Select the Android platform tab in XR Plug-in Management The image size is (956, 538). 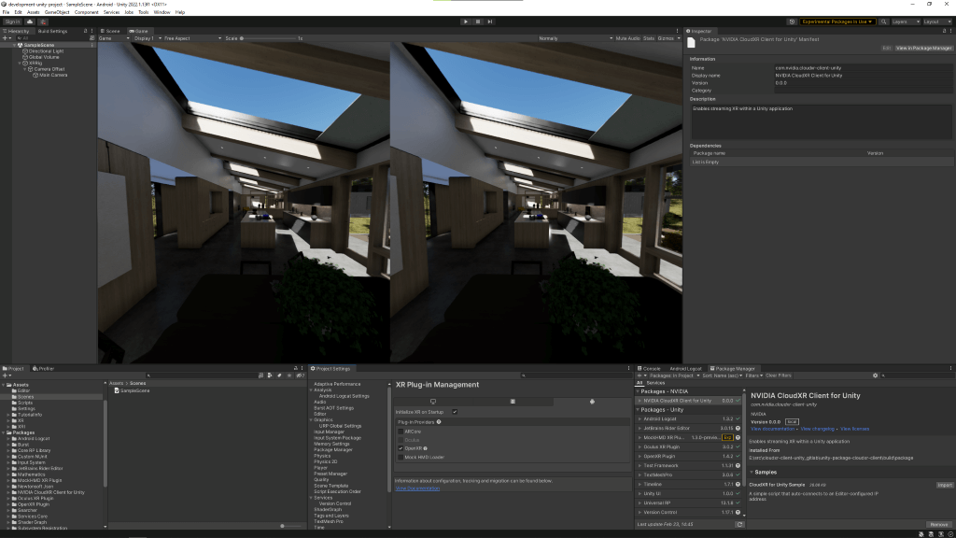click(592, 401)
